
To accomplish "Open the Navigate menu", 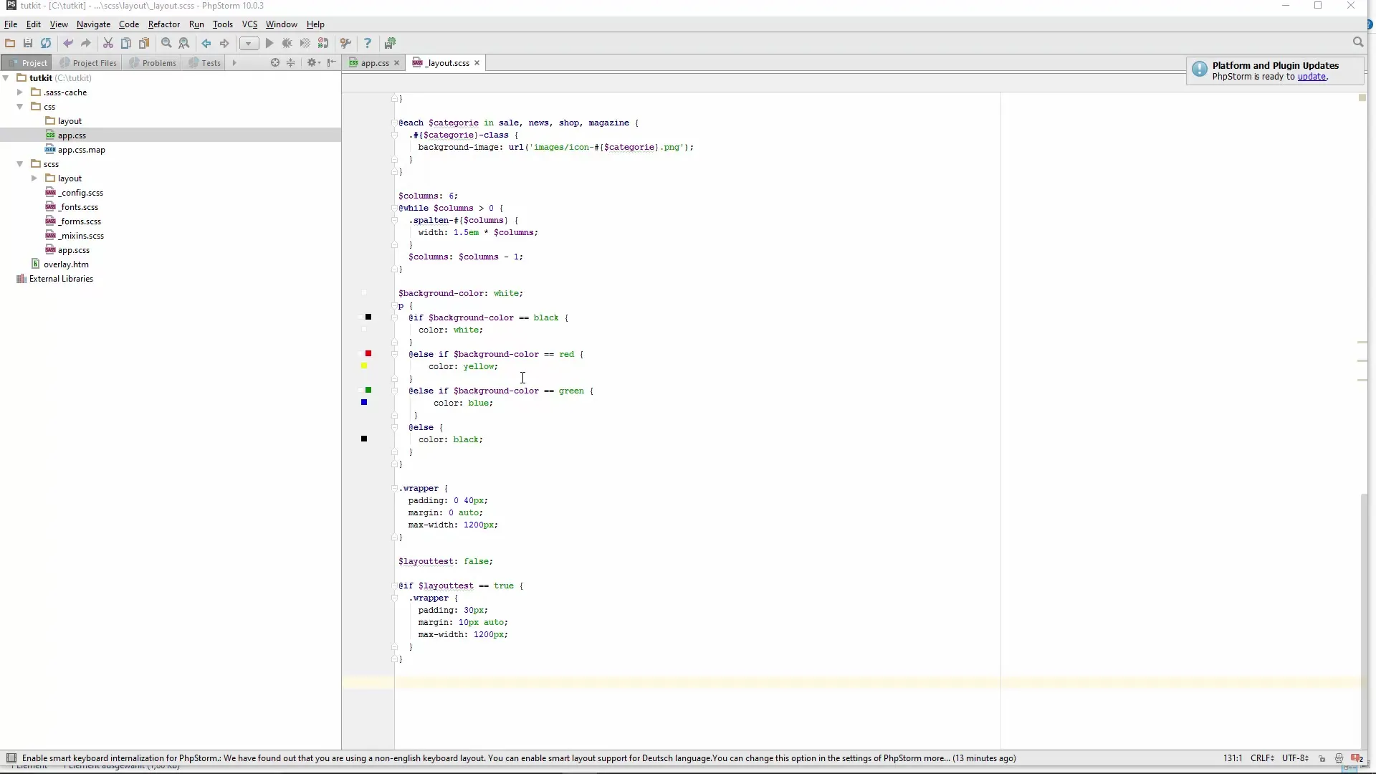I will (93, 24).
